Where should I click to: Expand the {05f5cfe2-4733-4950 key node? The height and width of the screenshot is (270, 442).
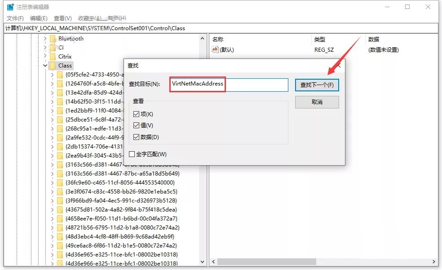[53, 75]
